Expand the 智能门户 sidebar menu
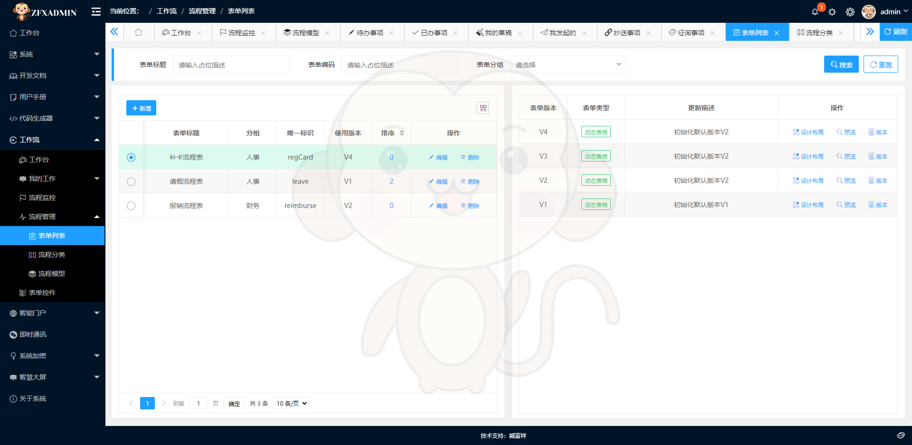 pyautogui.click(x=52, y=313)
